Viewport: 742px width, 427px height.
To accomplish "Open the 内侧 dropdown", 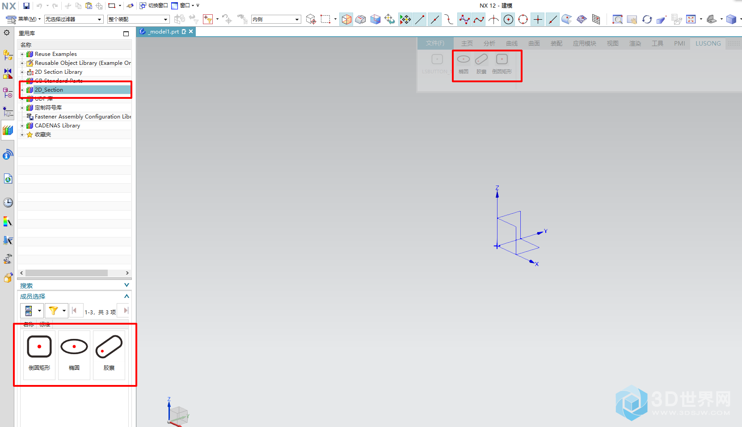I will click(276, 19).
